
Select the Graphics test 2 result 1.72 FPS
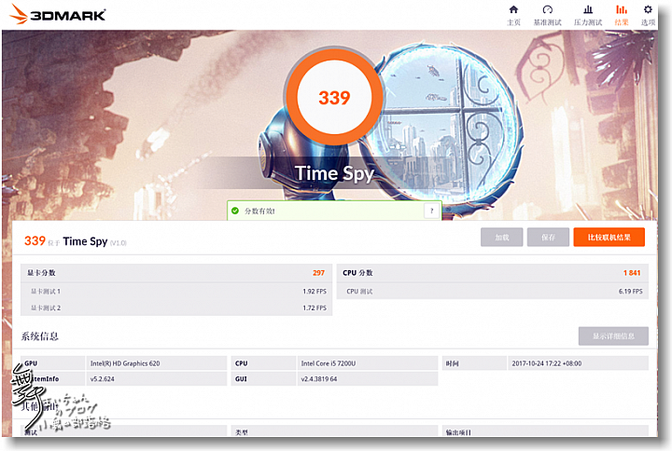click(315, 308)
